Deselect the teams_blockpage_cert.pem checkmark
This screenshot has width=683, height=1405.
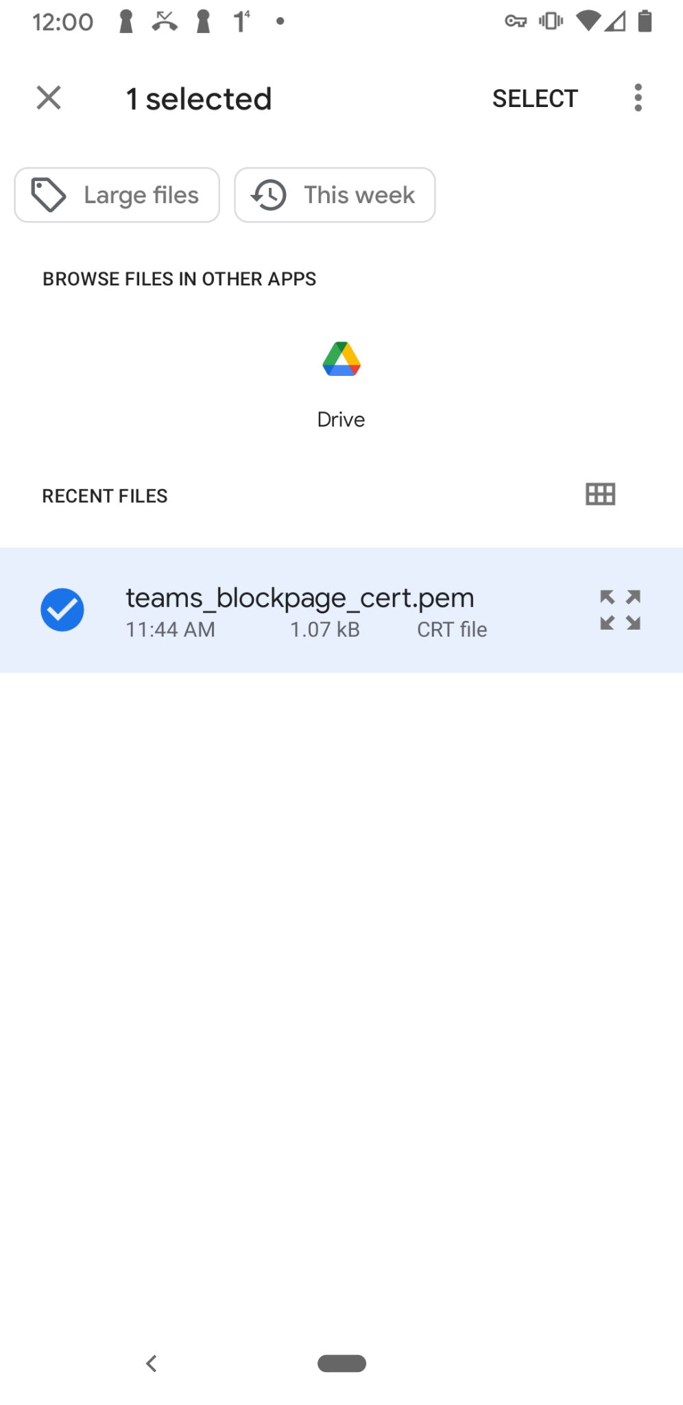point(62,609)
